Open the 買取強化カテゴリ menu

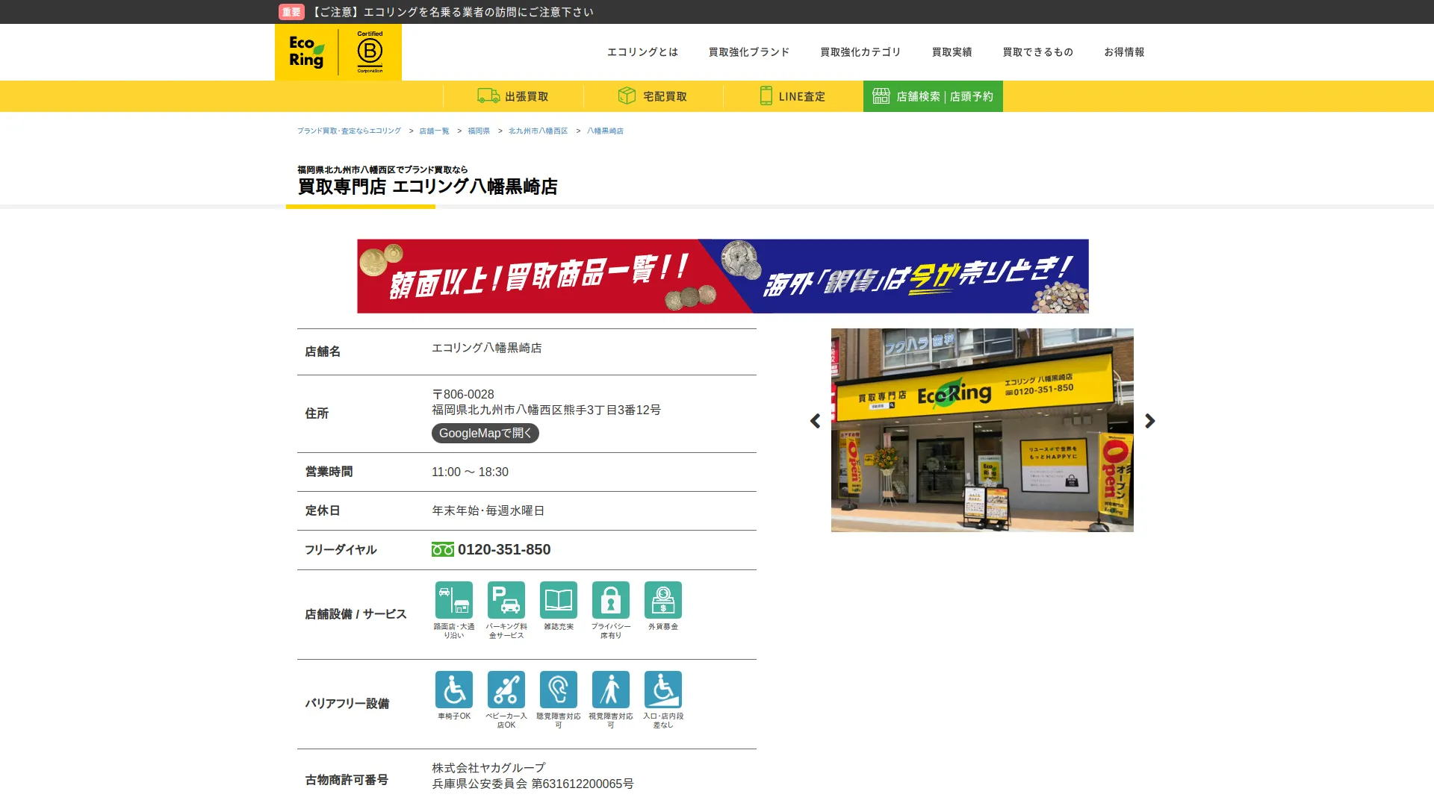click(x=860, y=52)
